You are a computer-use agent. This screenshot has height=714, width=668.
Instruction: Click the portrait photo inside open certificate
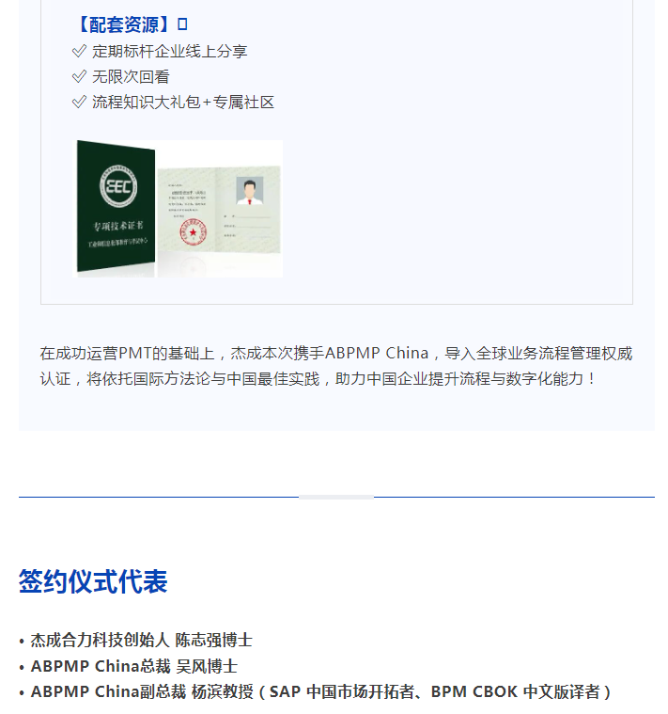click(x=250, y=190)
